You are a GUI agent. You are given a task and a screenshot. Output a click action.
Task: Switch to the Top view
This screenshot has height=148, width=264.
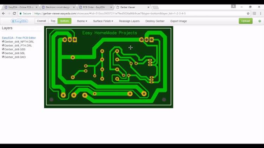point(53,21)
